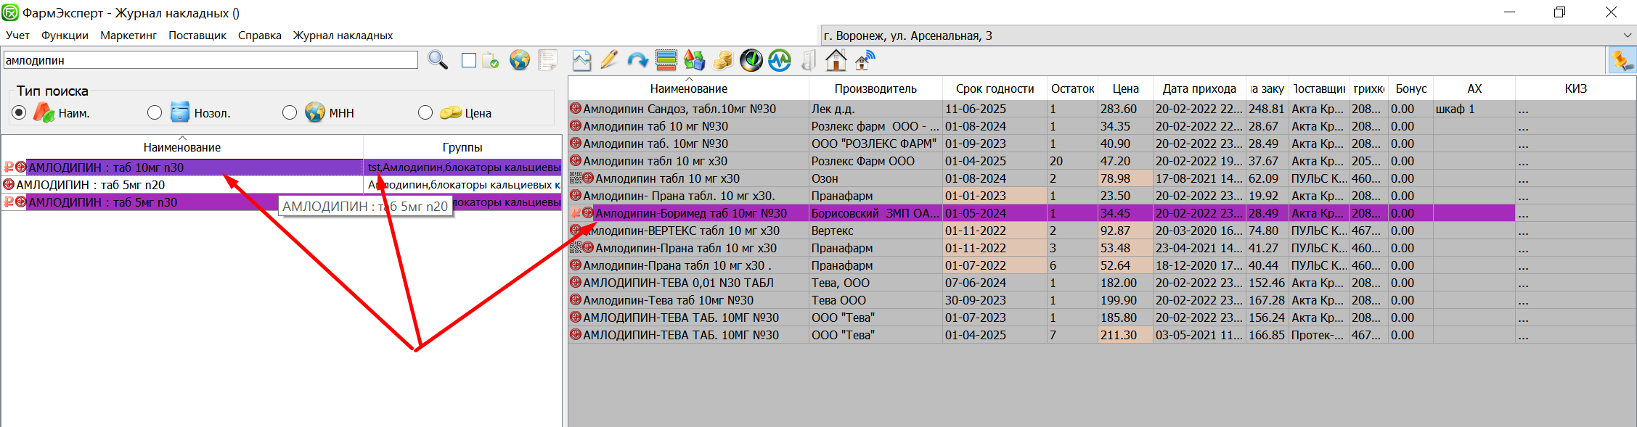The image size is (1637, 427).
Task: Click the magnifying glass search icon
Action: 437,60
